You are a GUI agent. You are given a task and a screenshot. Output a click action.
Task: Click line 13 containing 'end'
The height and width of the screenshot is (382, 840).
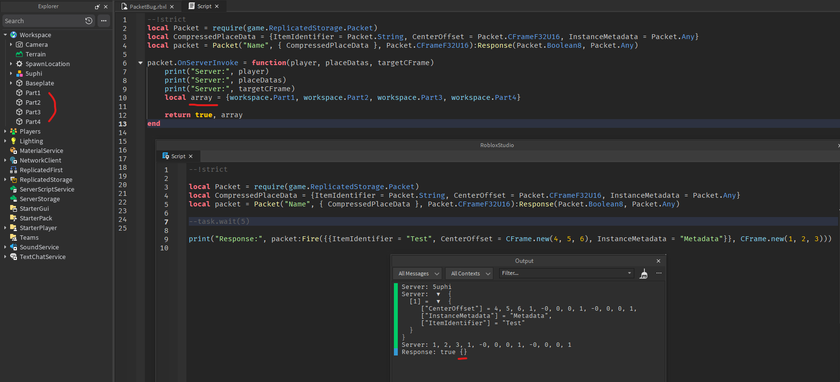point(492,123)
